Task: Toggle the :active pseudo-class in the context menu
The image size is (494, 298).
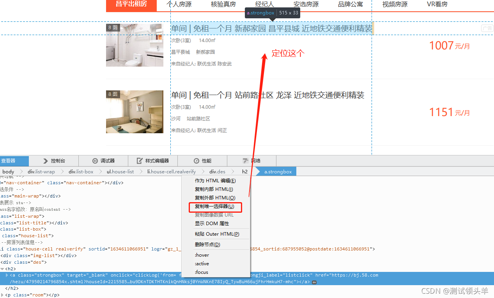Action: click(202, 263)
